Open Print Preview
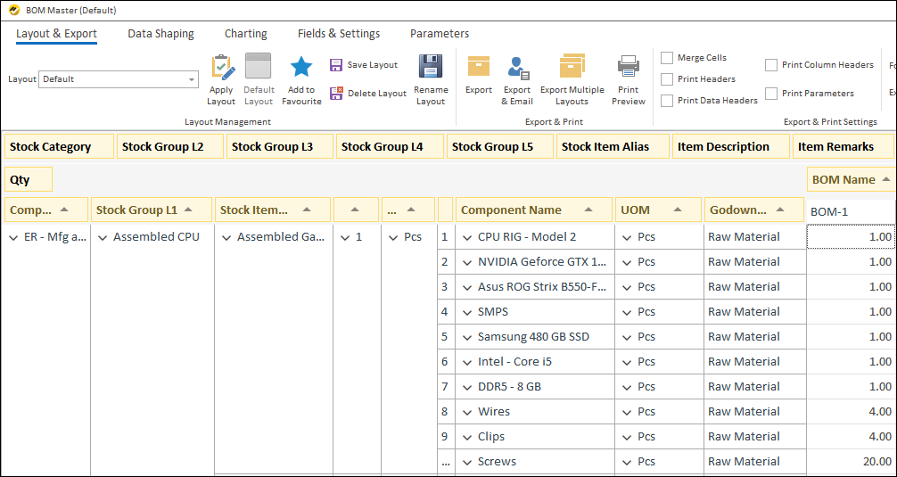 click(629, 68)
